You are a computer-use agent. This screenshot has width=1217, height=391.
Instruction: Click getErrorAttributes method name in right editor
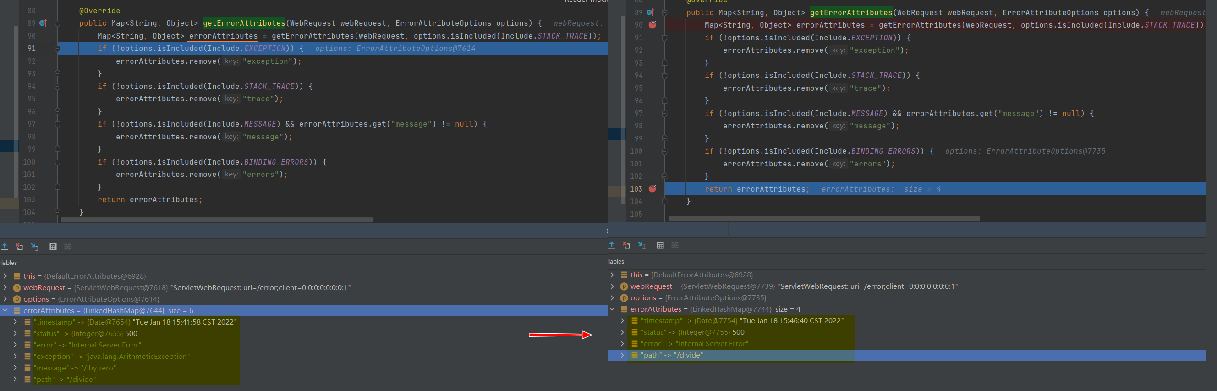pos(851,13)
